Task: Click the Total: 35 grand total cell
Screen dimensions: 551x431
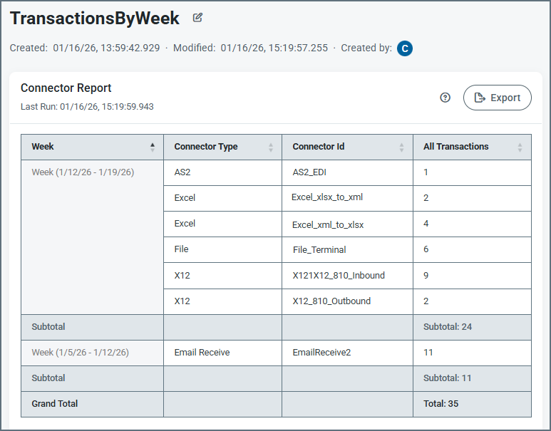Action: [x=441, y=404]
